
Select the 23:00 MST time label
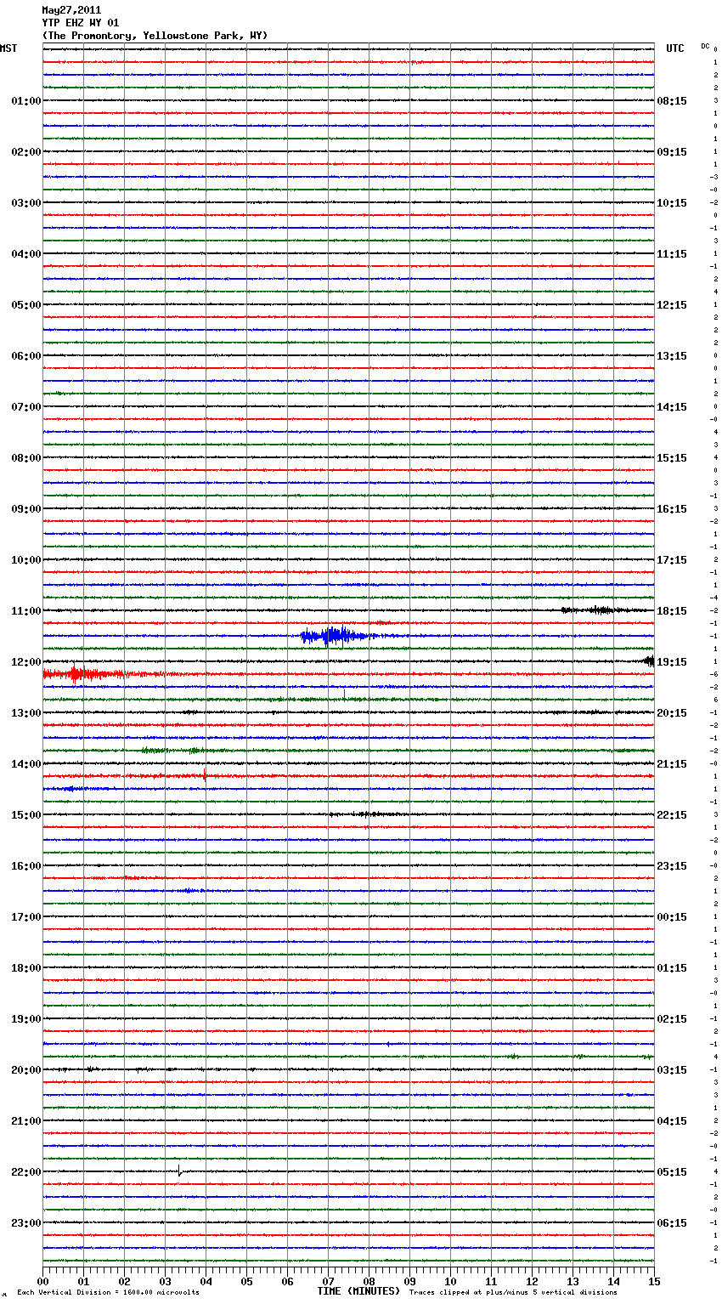(x=25, y=1223)
